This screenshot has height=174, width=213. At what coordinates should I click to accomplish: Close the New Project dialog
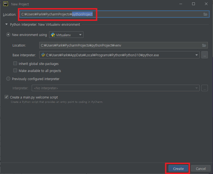[x=206, y=4]
